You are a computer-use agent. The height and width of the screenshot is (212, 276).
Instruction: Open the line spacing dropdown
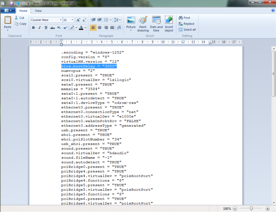[117, 20]
